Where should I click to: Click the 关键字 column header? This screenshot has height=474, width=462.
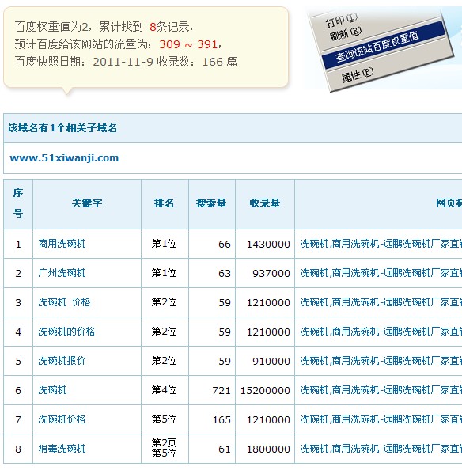tap(87, 203)
